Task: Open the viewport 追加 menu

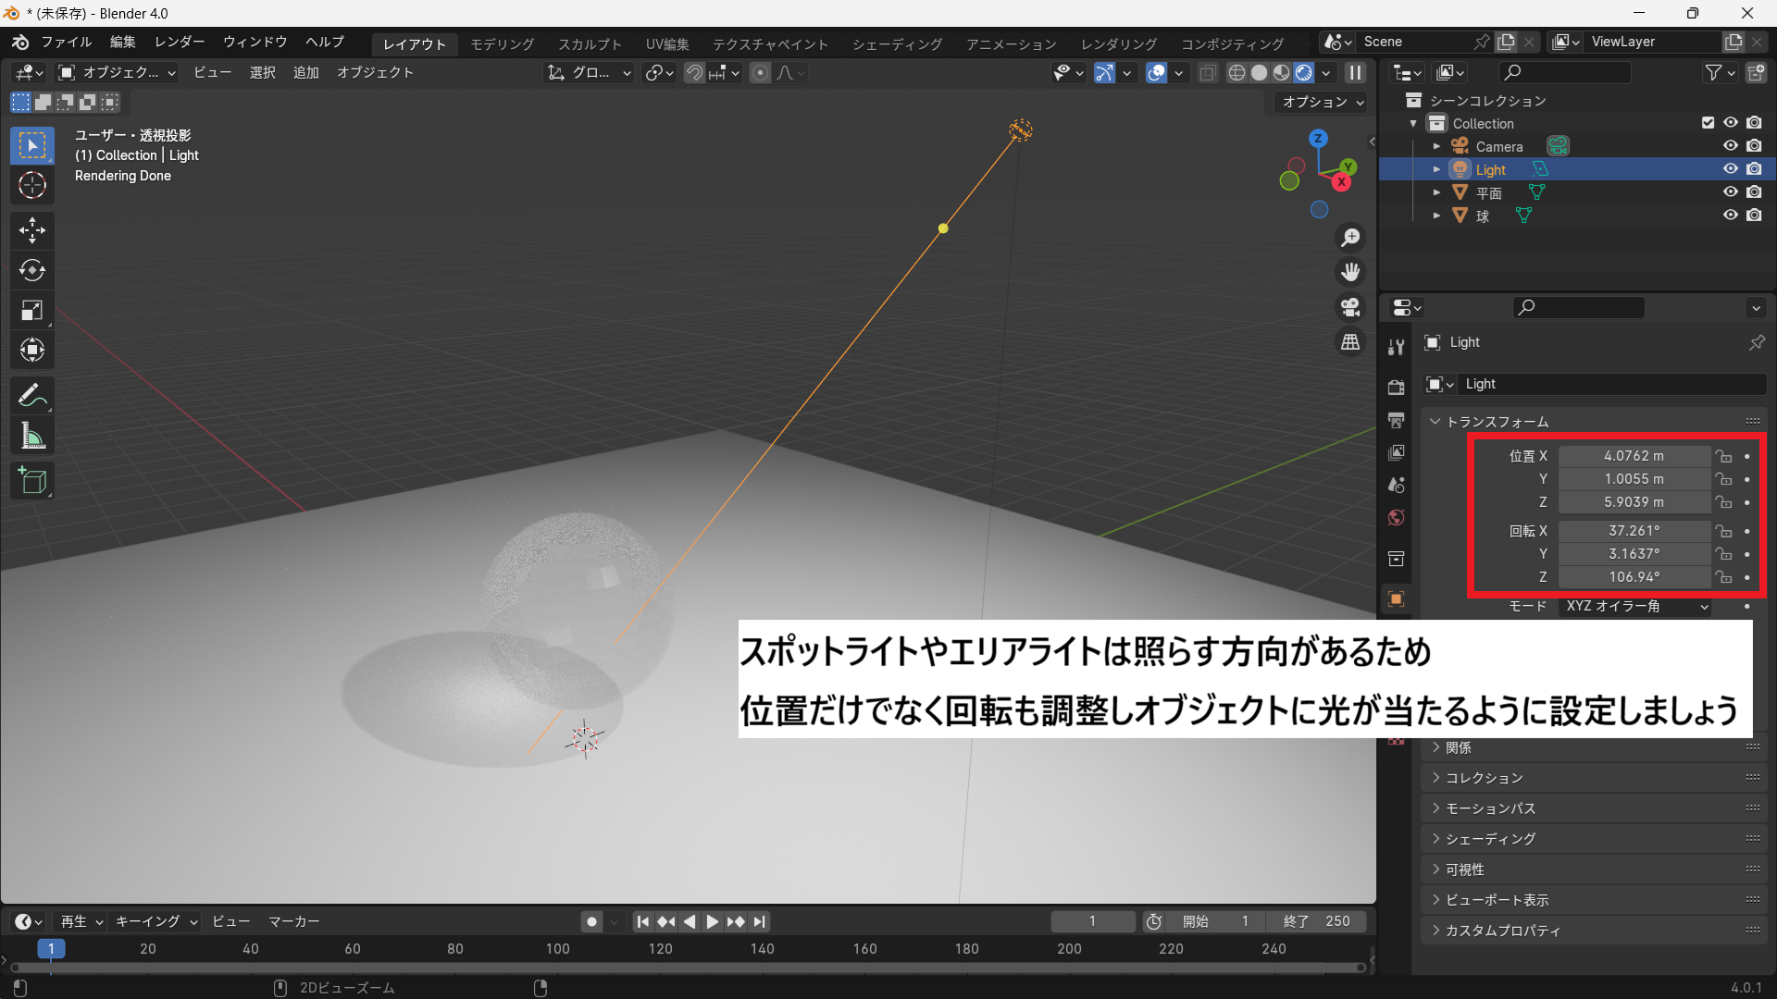Action: click(305, 72)
